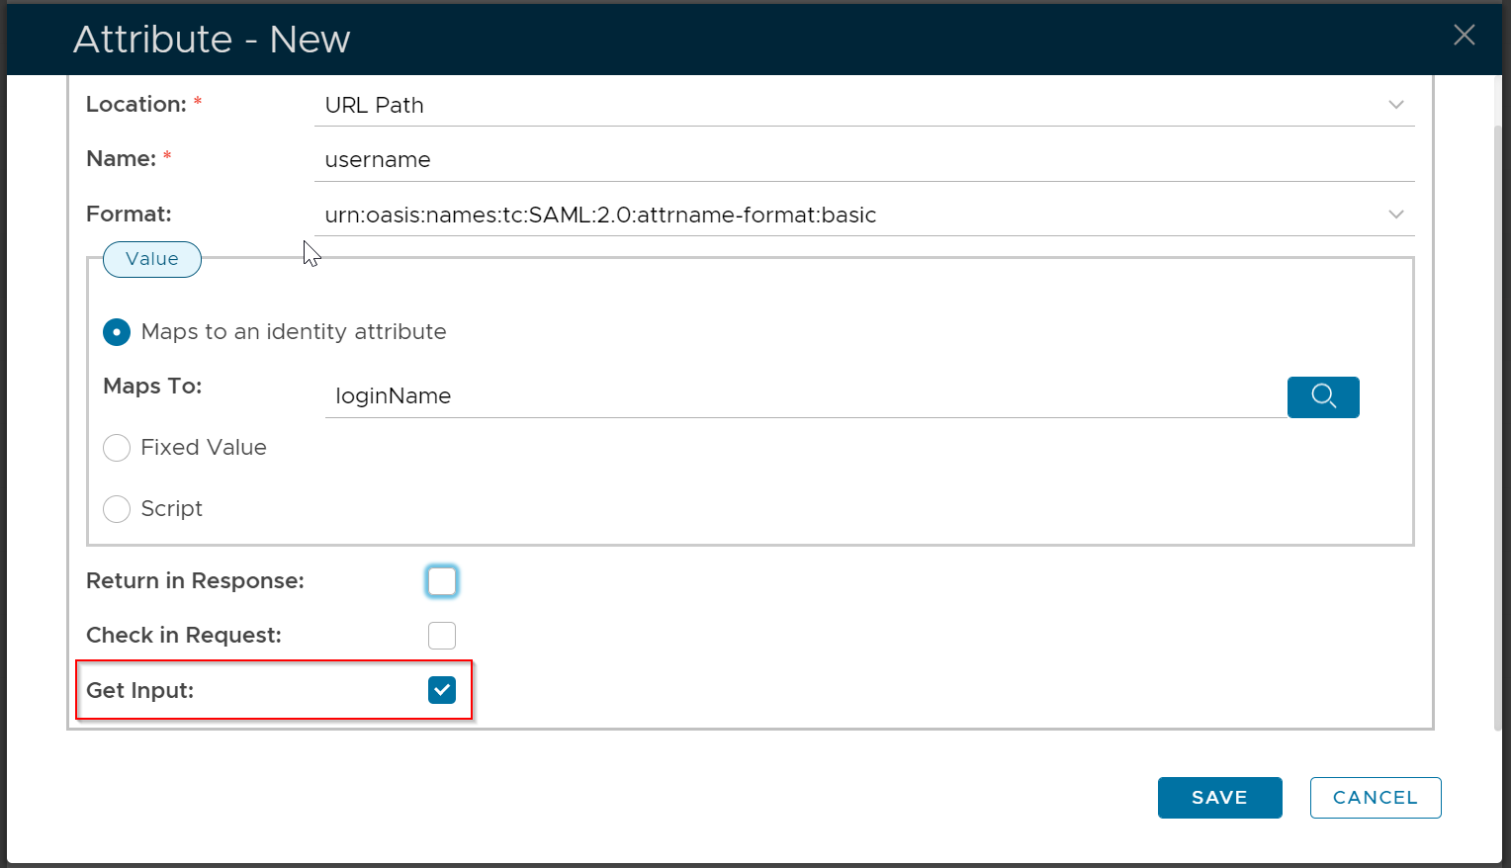Choose the Fixed Value radio option

pyautogui.click(x=117, y=448)
